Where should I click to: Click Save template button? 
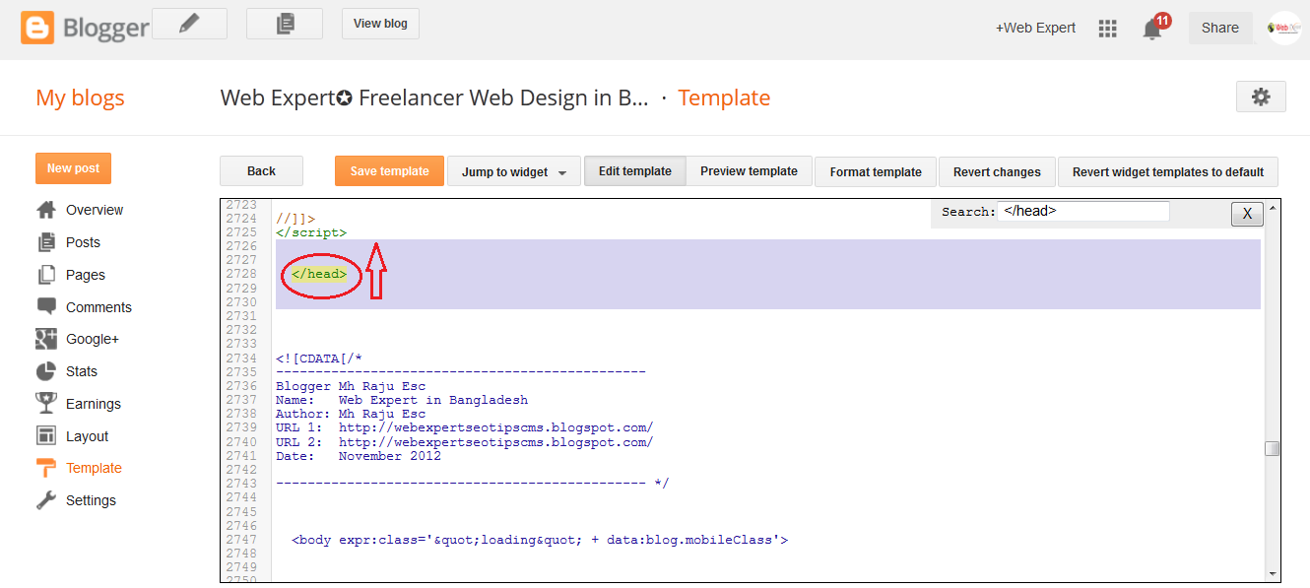(389, 171)
